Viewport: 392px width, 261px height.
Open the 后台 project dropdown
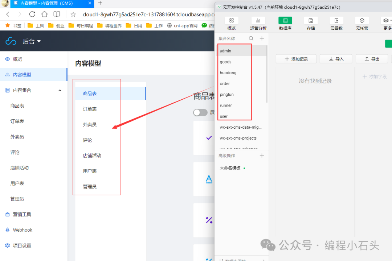pos(32,41)
